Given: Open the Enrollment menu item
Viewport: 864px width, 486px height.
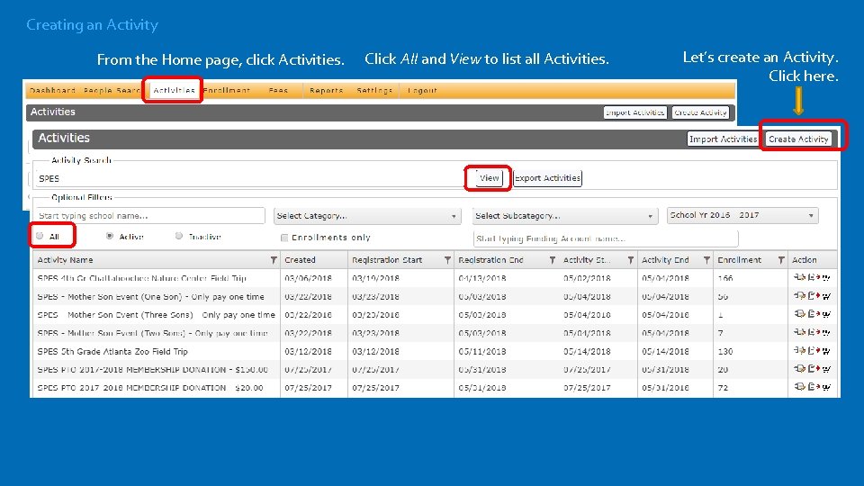Looking at the screenshot, I should point(227,90).
